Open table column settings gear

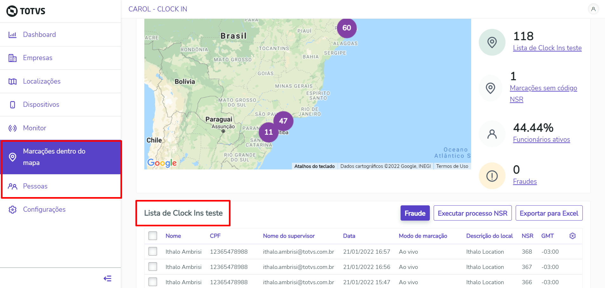(572, 236)
